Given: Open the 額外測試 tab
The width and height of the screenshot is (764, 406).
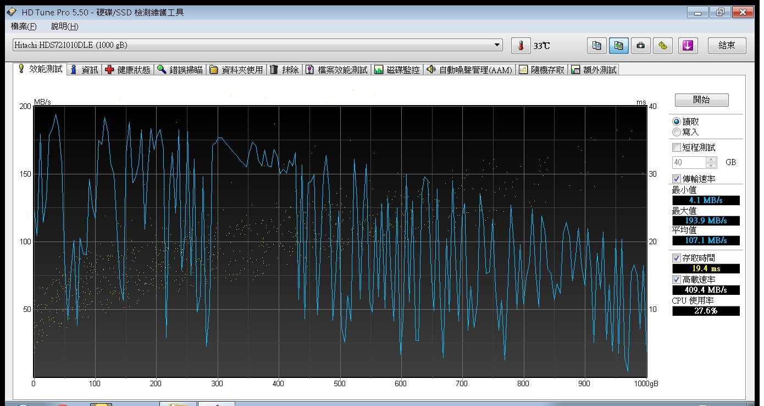Looking at the screenshot, I should coord(594,70).
